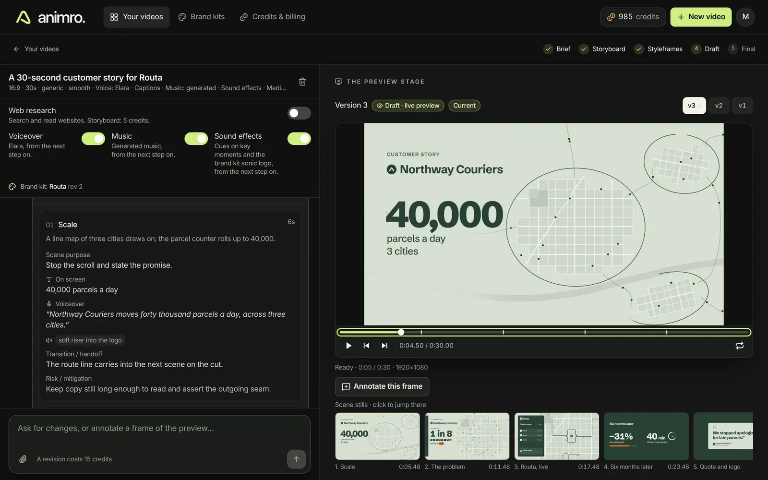Viewport: 768px width, 480px height.
Task: Select the Final step
Action: [x=742, y=49]
